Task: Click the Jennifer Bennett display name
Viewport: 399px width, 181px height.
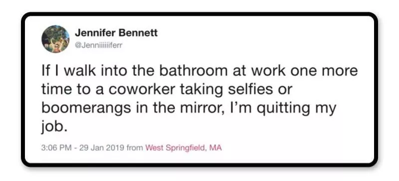Action: click(116, 33)
